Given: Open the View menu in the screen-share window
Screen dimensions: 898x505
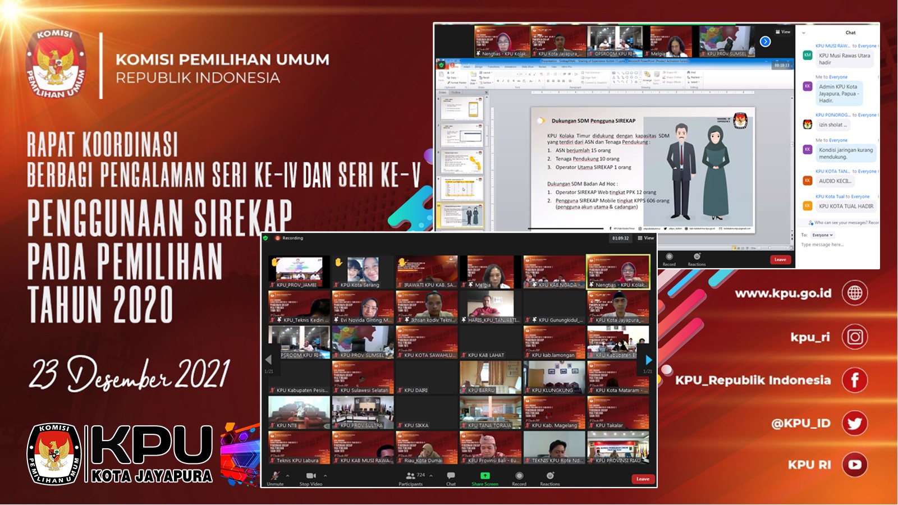Looking at the screenshot, I should click(783, 32).
